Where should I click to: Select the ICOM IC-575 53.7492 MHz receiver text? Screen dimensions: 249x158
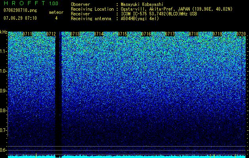159,14
